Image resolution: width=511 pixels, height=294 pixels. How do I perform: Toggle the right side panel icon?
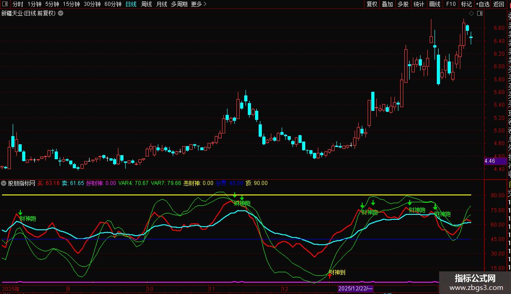(x=480, y=14)
